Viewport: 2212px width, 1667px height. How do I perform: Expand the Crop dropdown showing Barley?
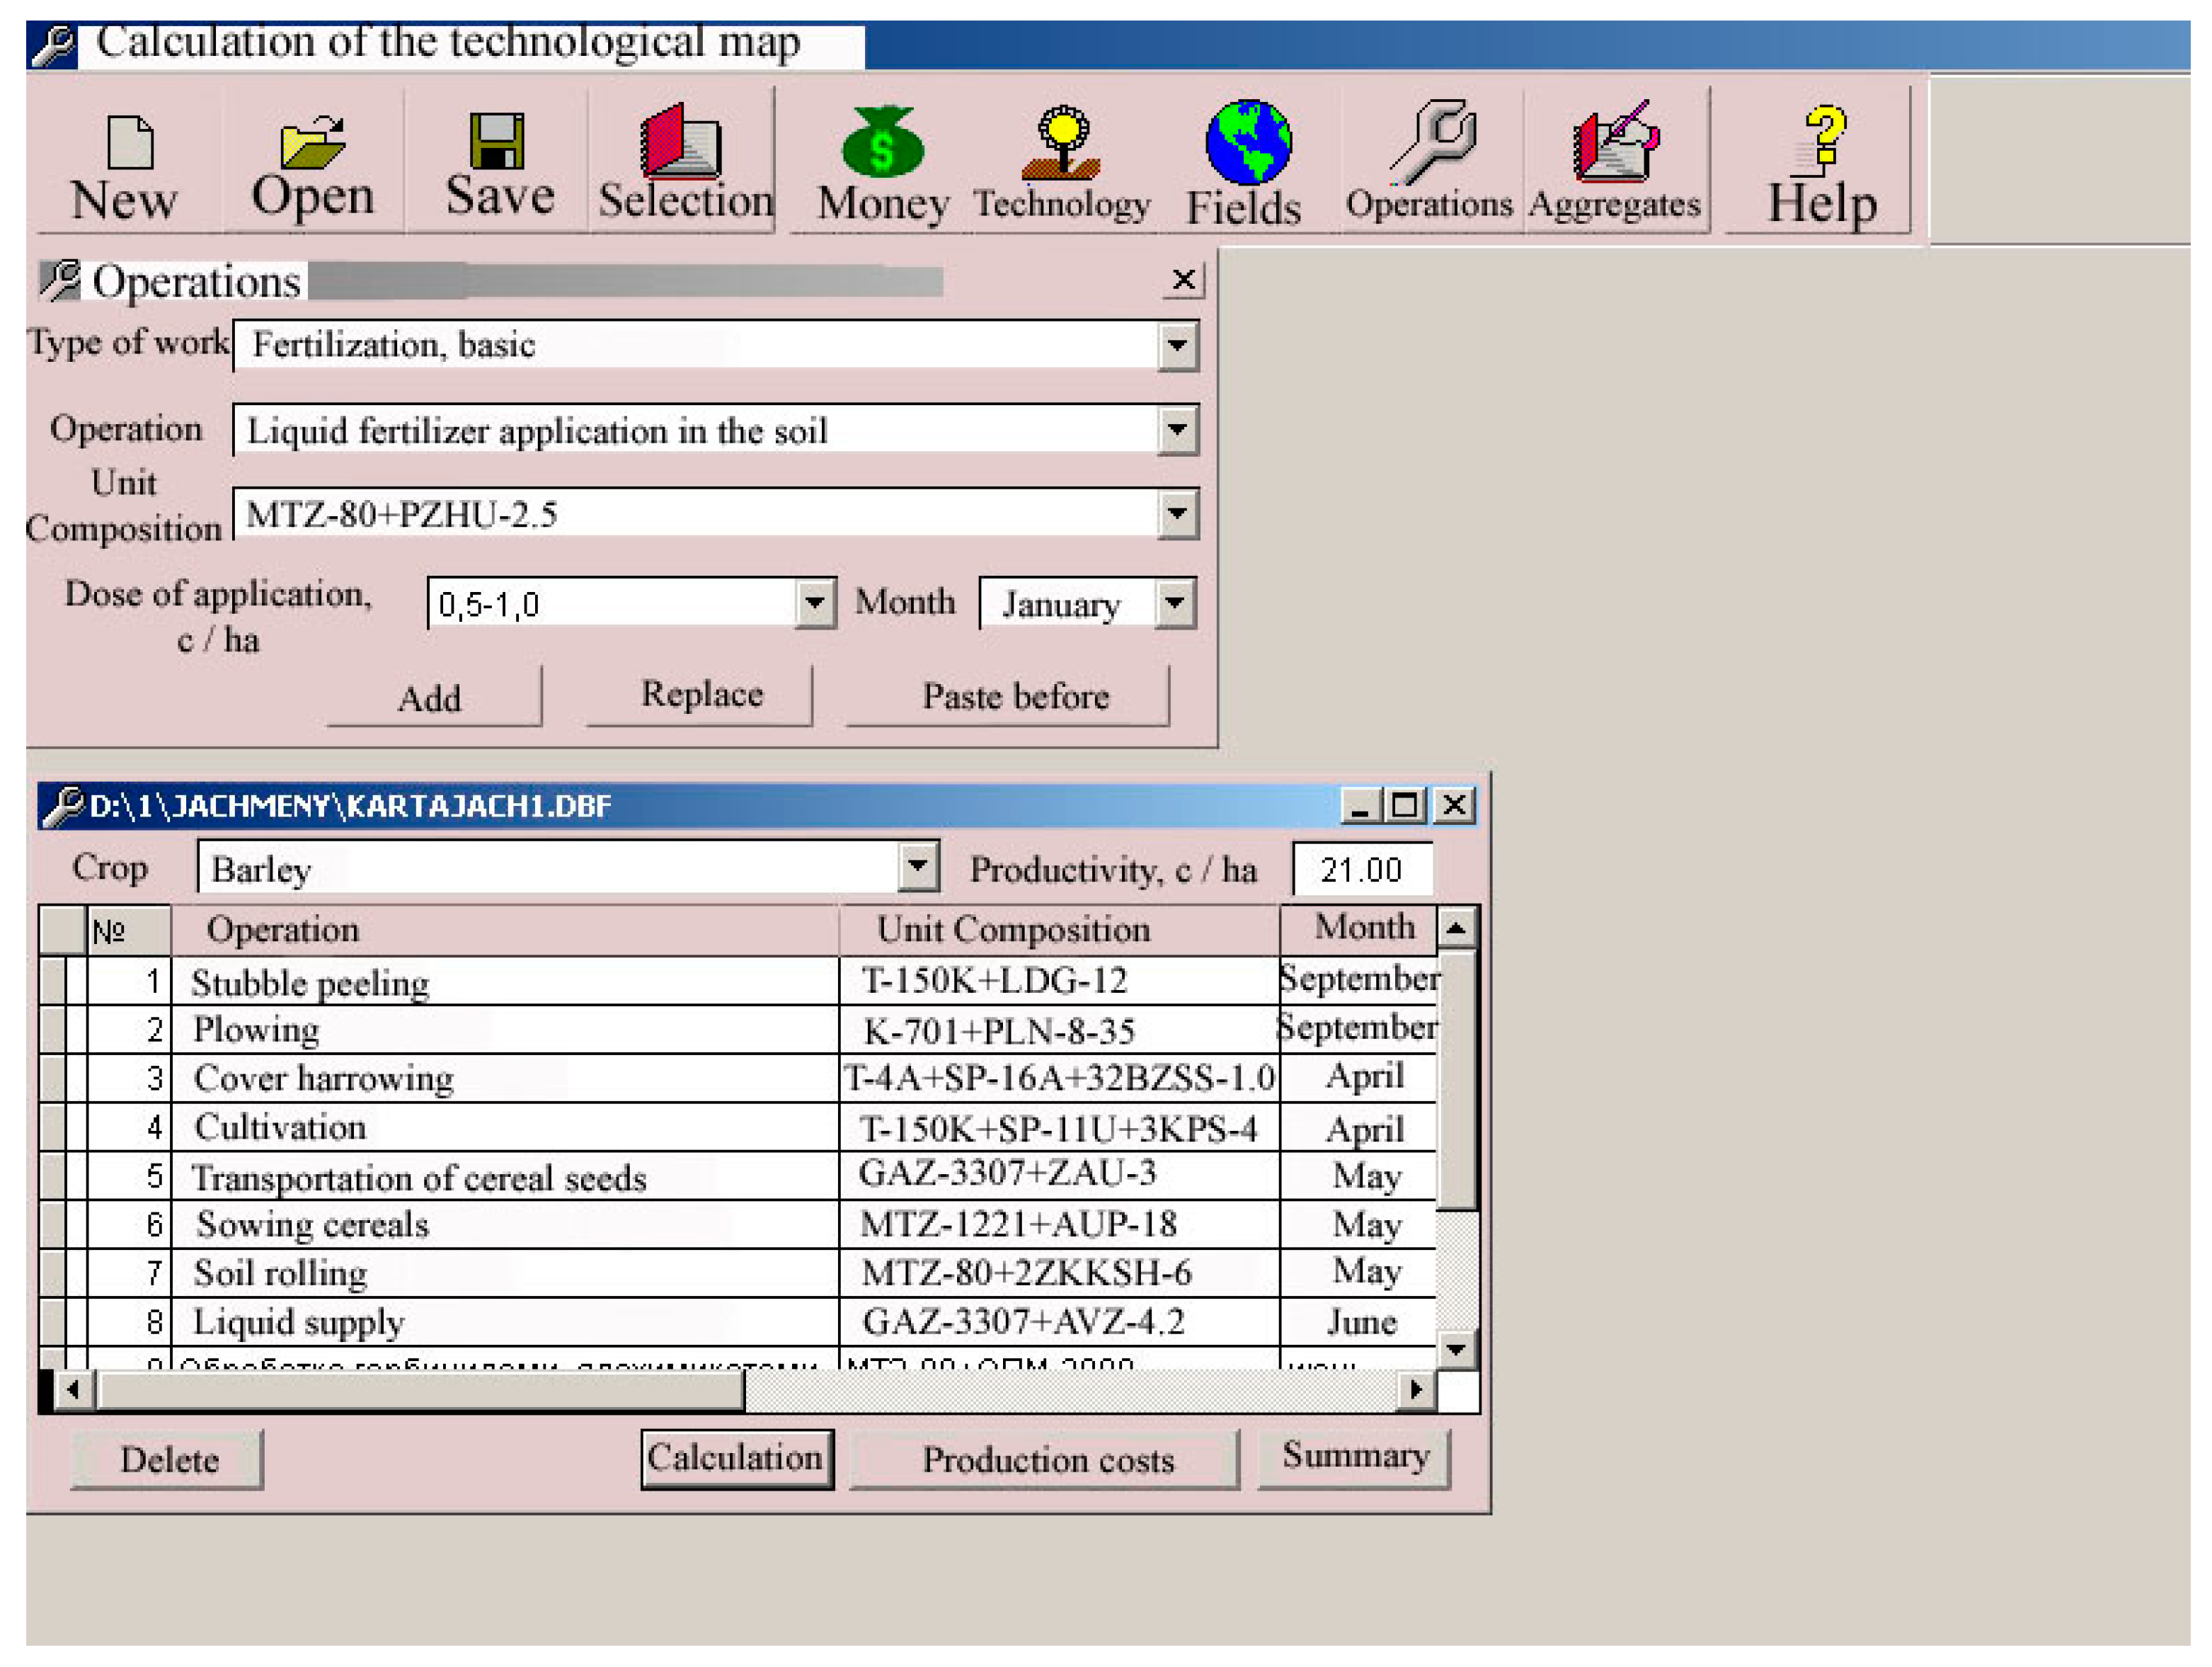tap(918, 867)
